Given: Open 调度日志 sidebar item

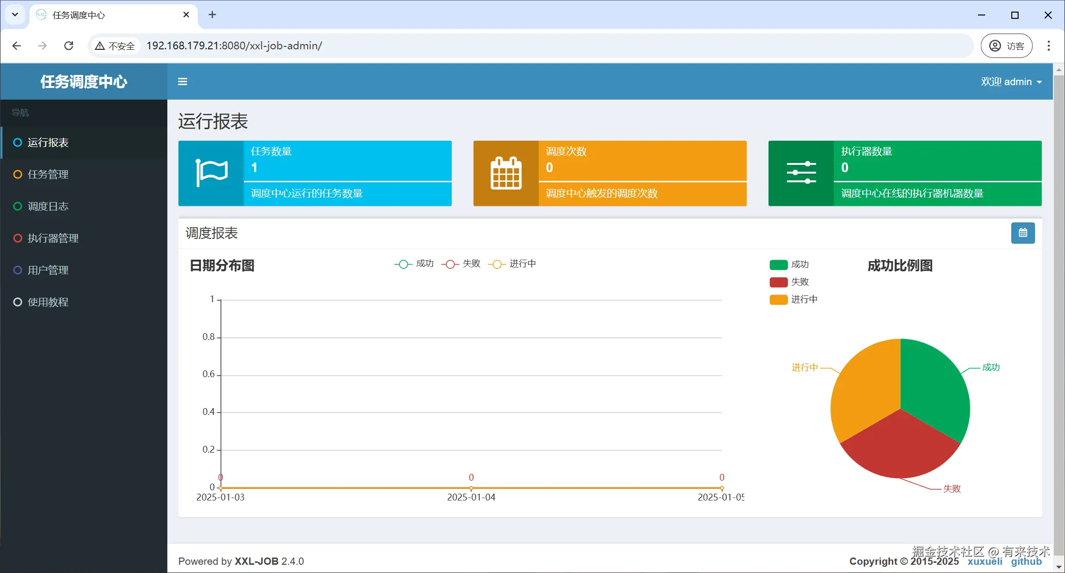Looking at the screenshot, I should pos(48,206).
